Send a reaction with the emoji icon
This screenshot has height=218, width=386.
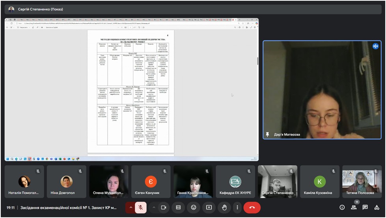pyautogui.click(x=193, y=207)
